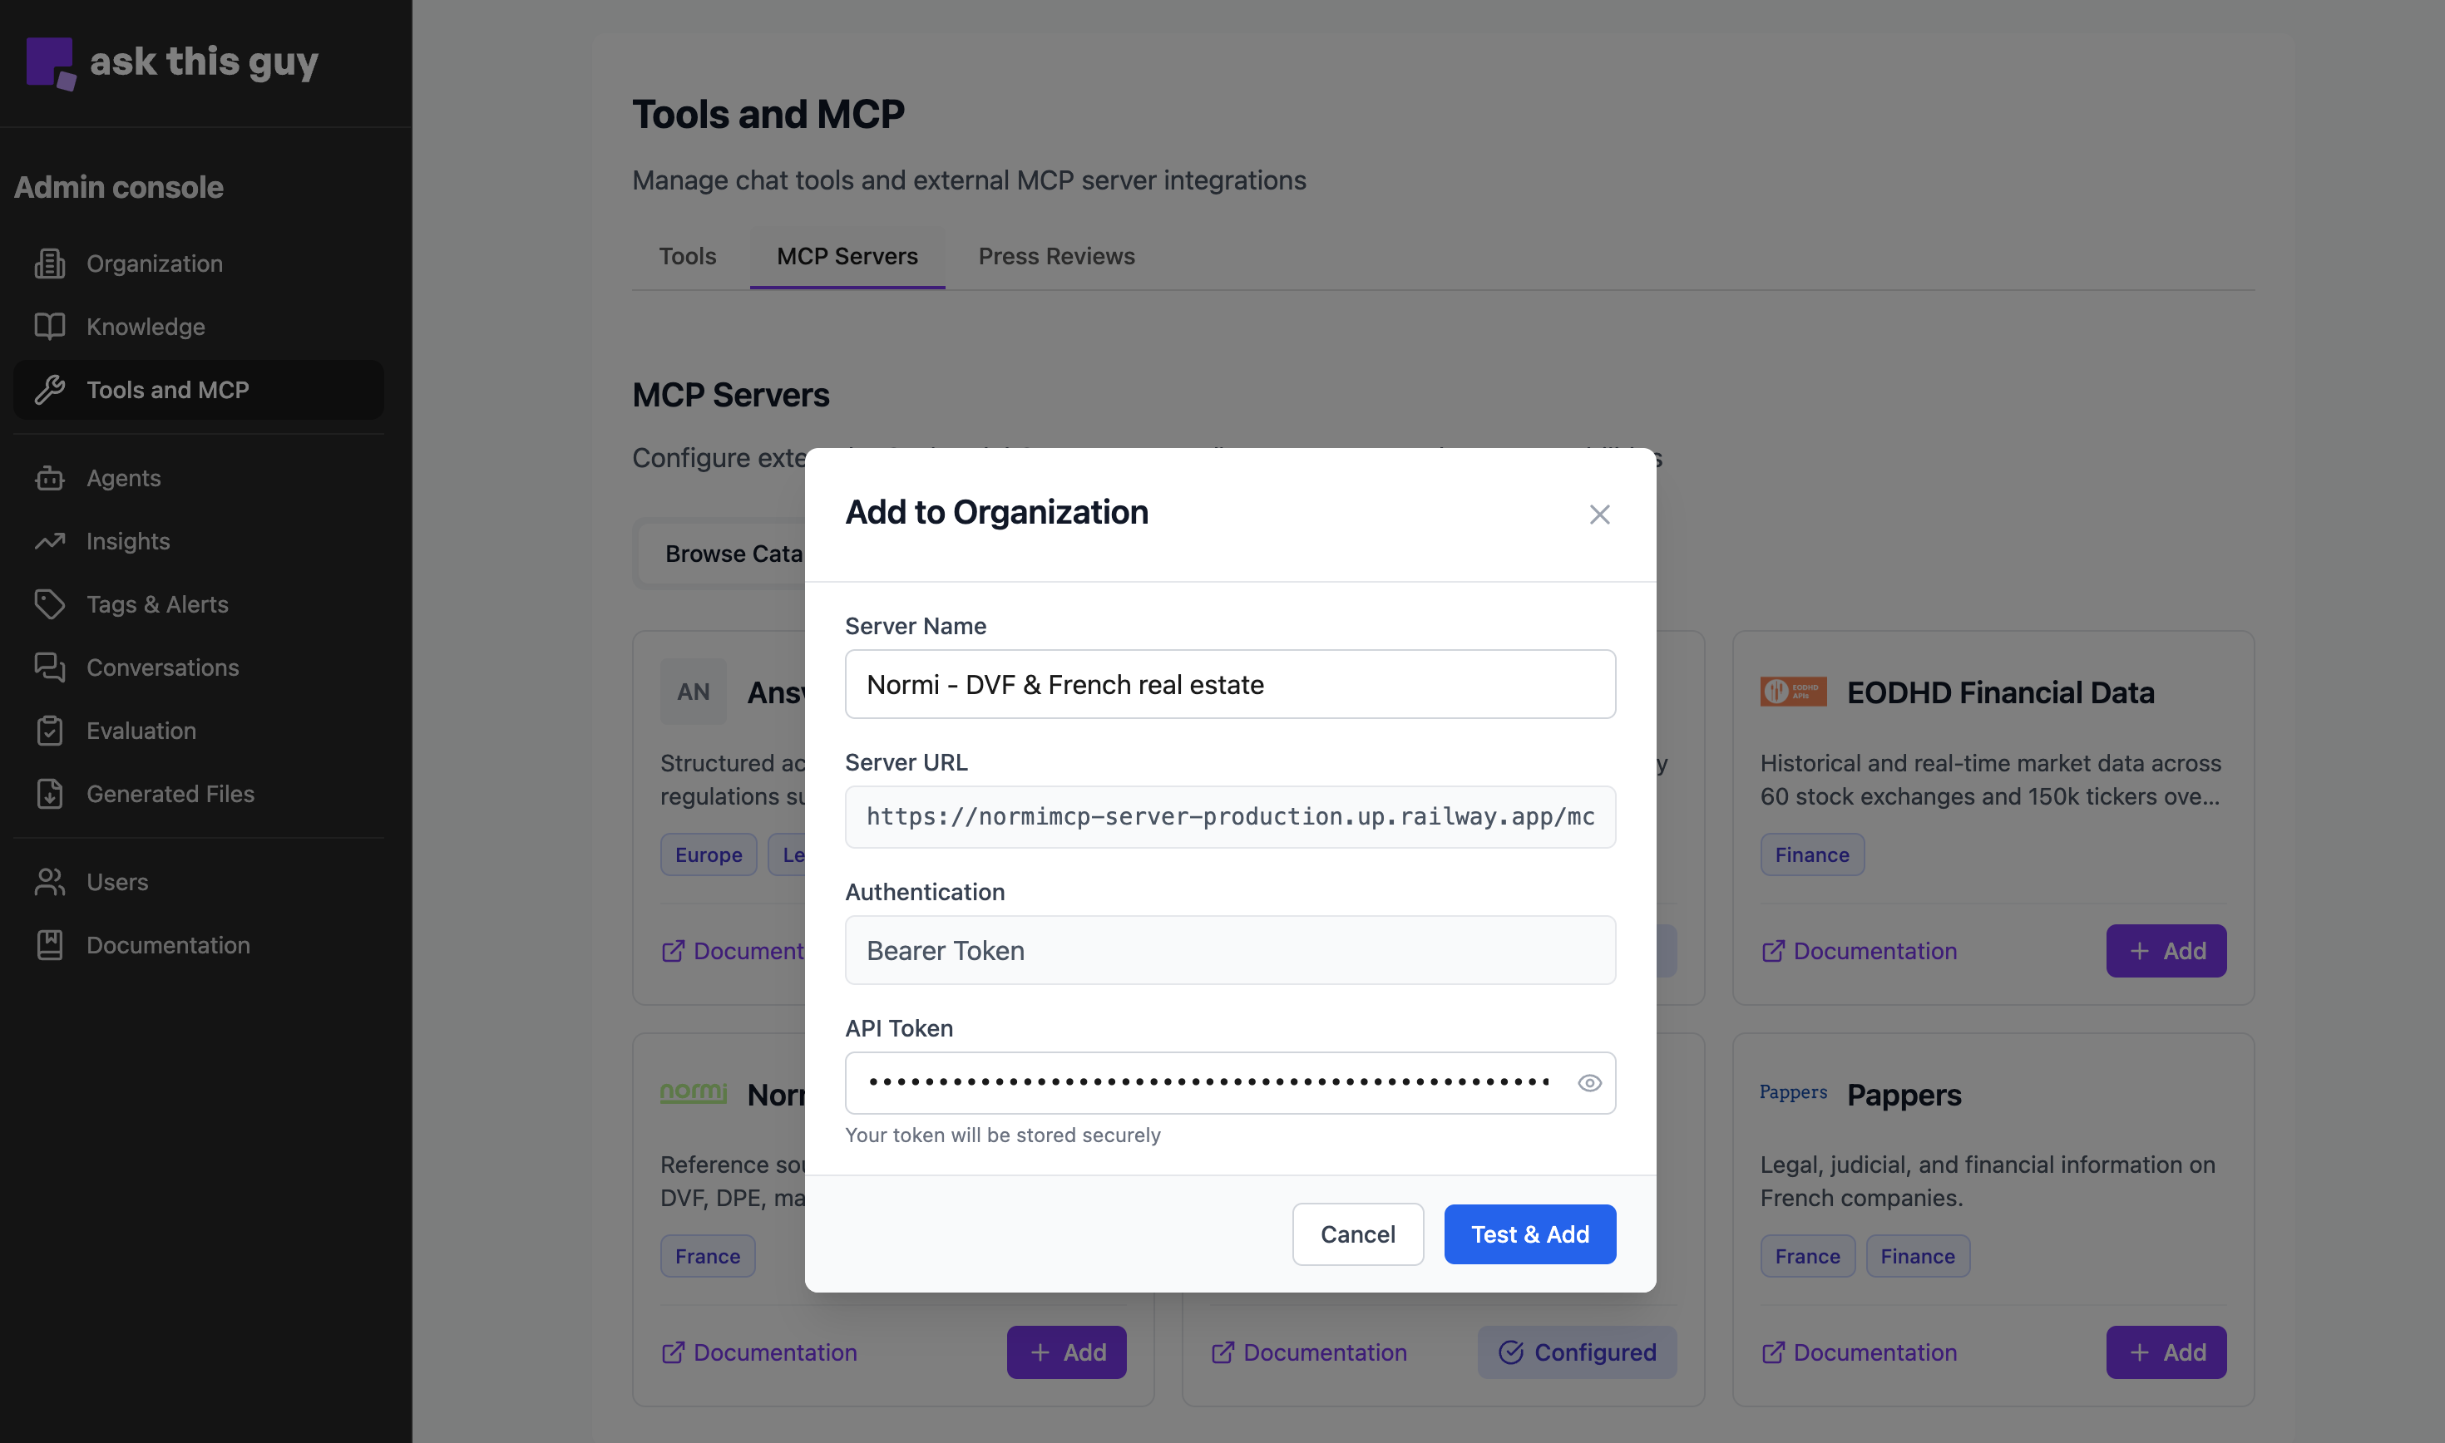
Task: Open the Bearer Token authentication dropdown
Action: click(1229, 950)
